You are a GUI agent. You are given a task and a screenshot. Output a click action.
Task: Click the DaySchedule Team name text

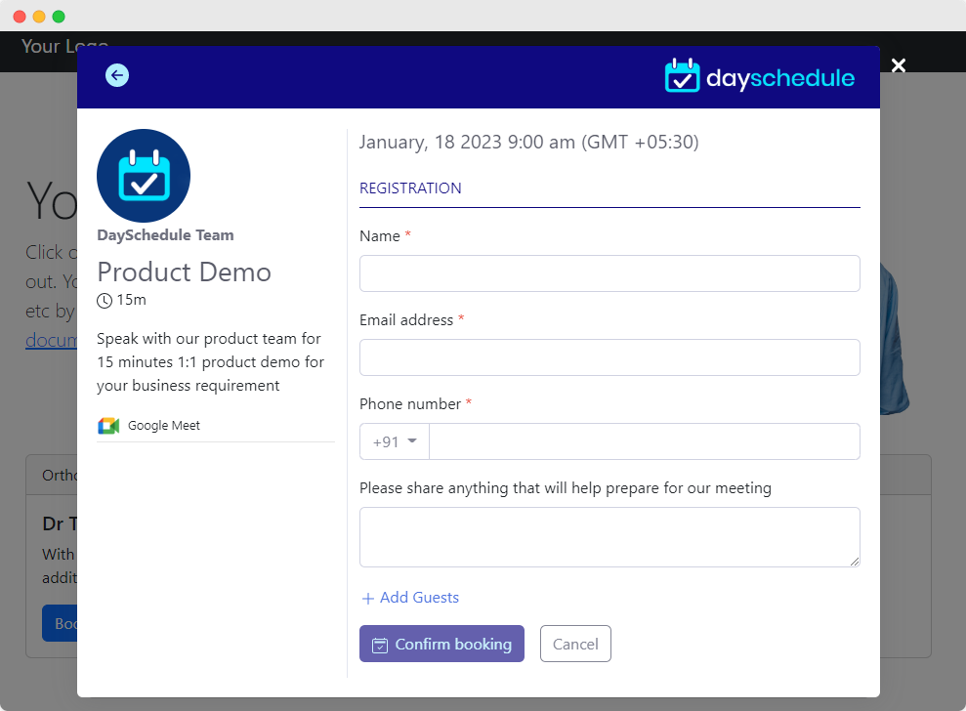pos(165,235)
